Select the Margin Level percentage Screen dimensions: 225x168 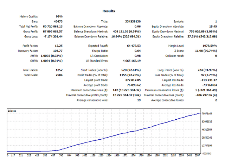point(210,46)
